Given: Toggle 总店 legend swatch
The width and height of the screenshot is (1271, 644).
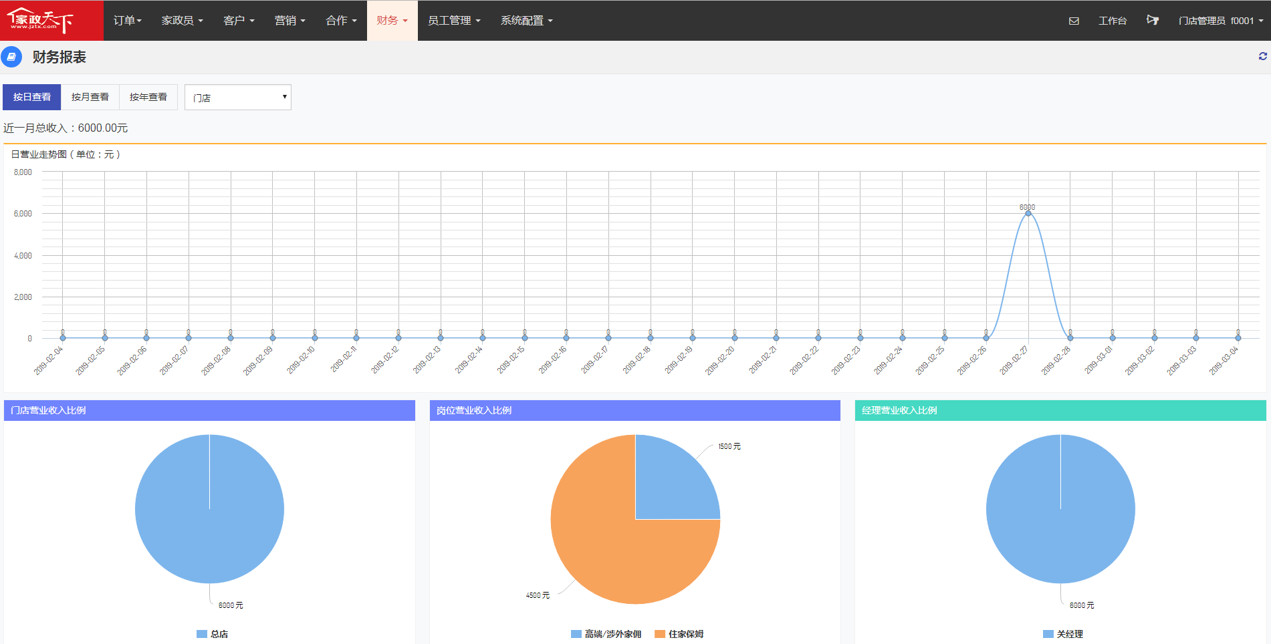Looking at the screenshot, I should tap(202, 634).
